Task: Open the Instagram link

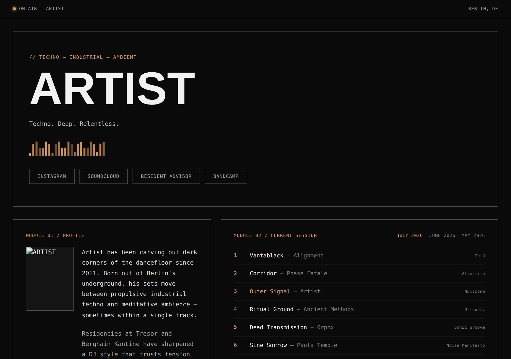Action: tap(52, 176)
